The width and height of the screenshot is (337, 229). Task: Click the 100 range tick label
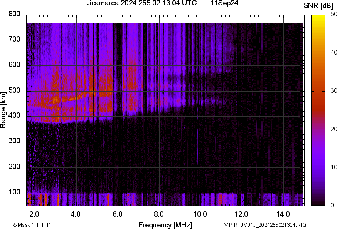coord(14,192)
